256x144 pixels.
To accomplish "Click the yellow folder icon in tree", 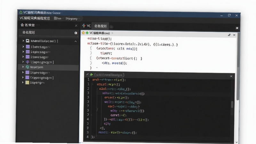I will [28, 83].
